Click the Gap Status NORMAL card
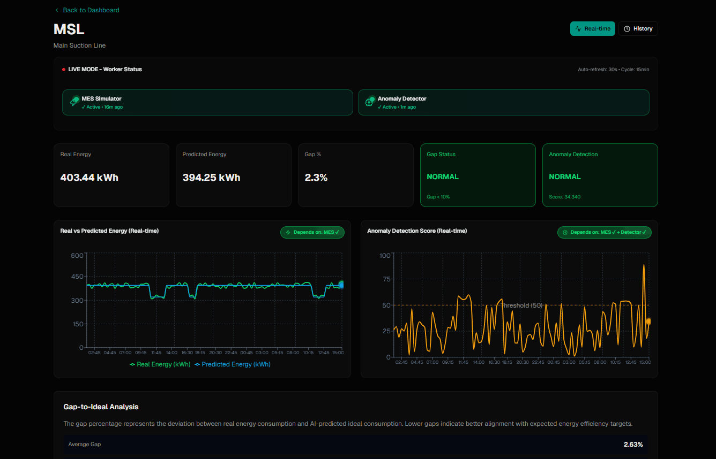Screen dimensions: 716x459 (478, 175)
